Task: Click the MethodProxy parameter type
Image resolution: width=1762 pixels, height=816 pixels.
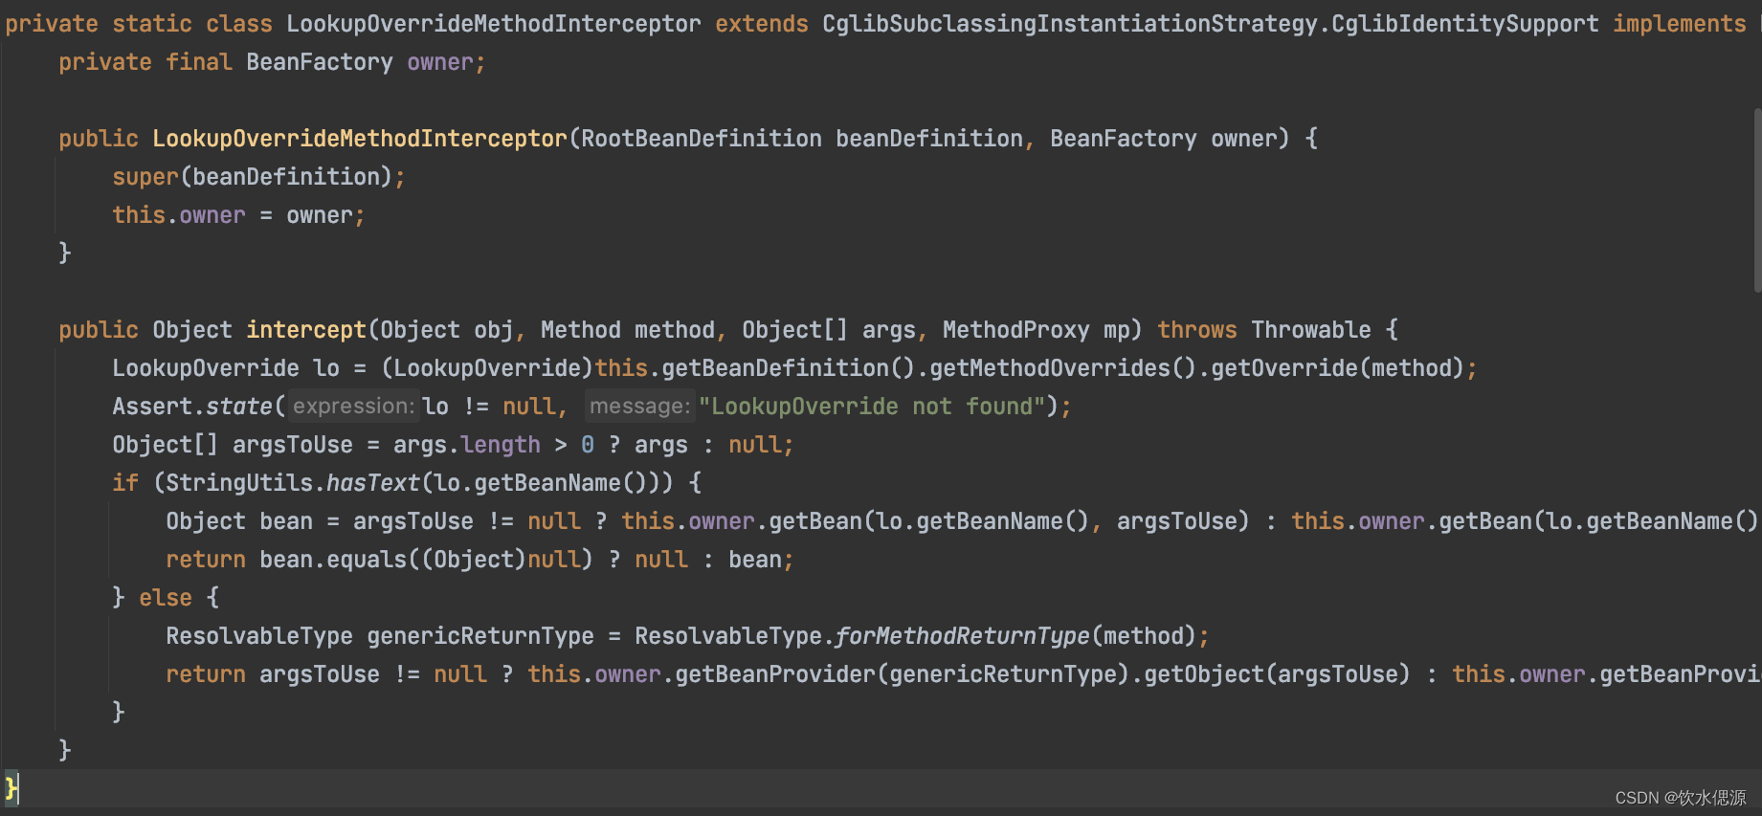Action: coord(1015,330)
